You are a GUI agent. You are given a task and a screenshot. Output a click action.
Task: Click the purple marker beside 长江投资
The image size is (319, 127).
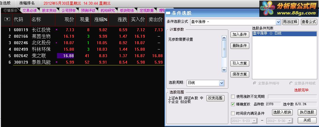(56, 30)
